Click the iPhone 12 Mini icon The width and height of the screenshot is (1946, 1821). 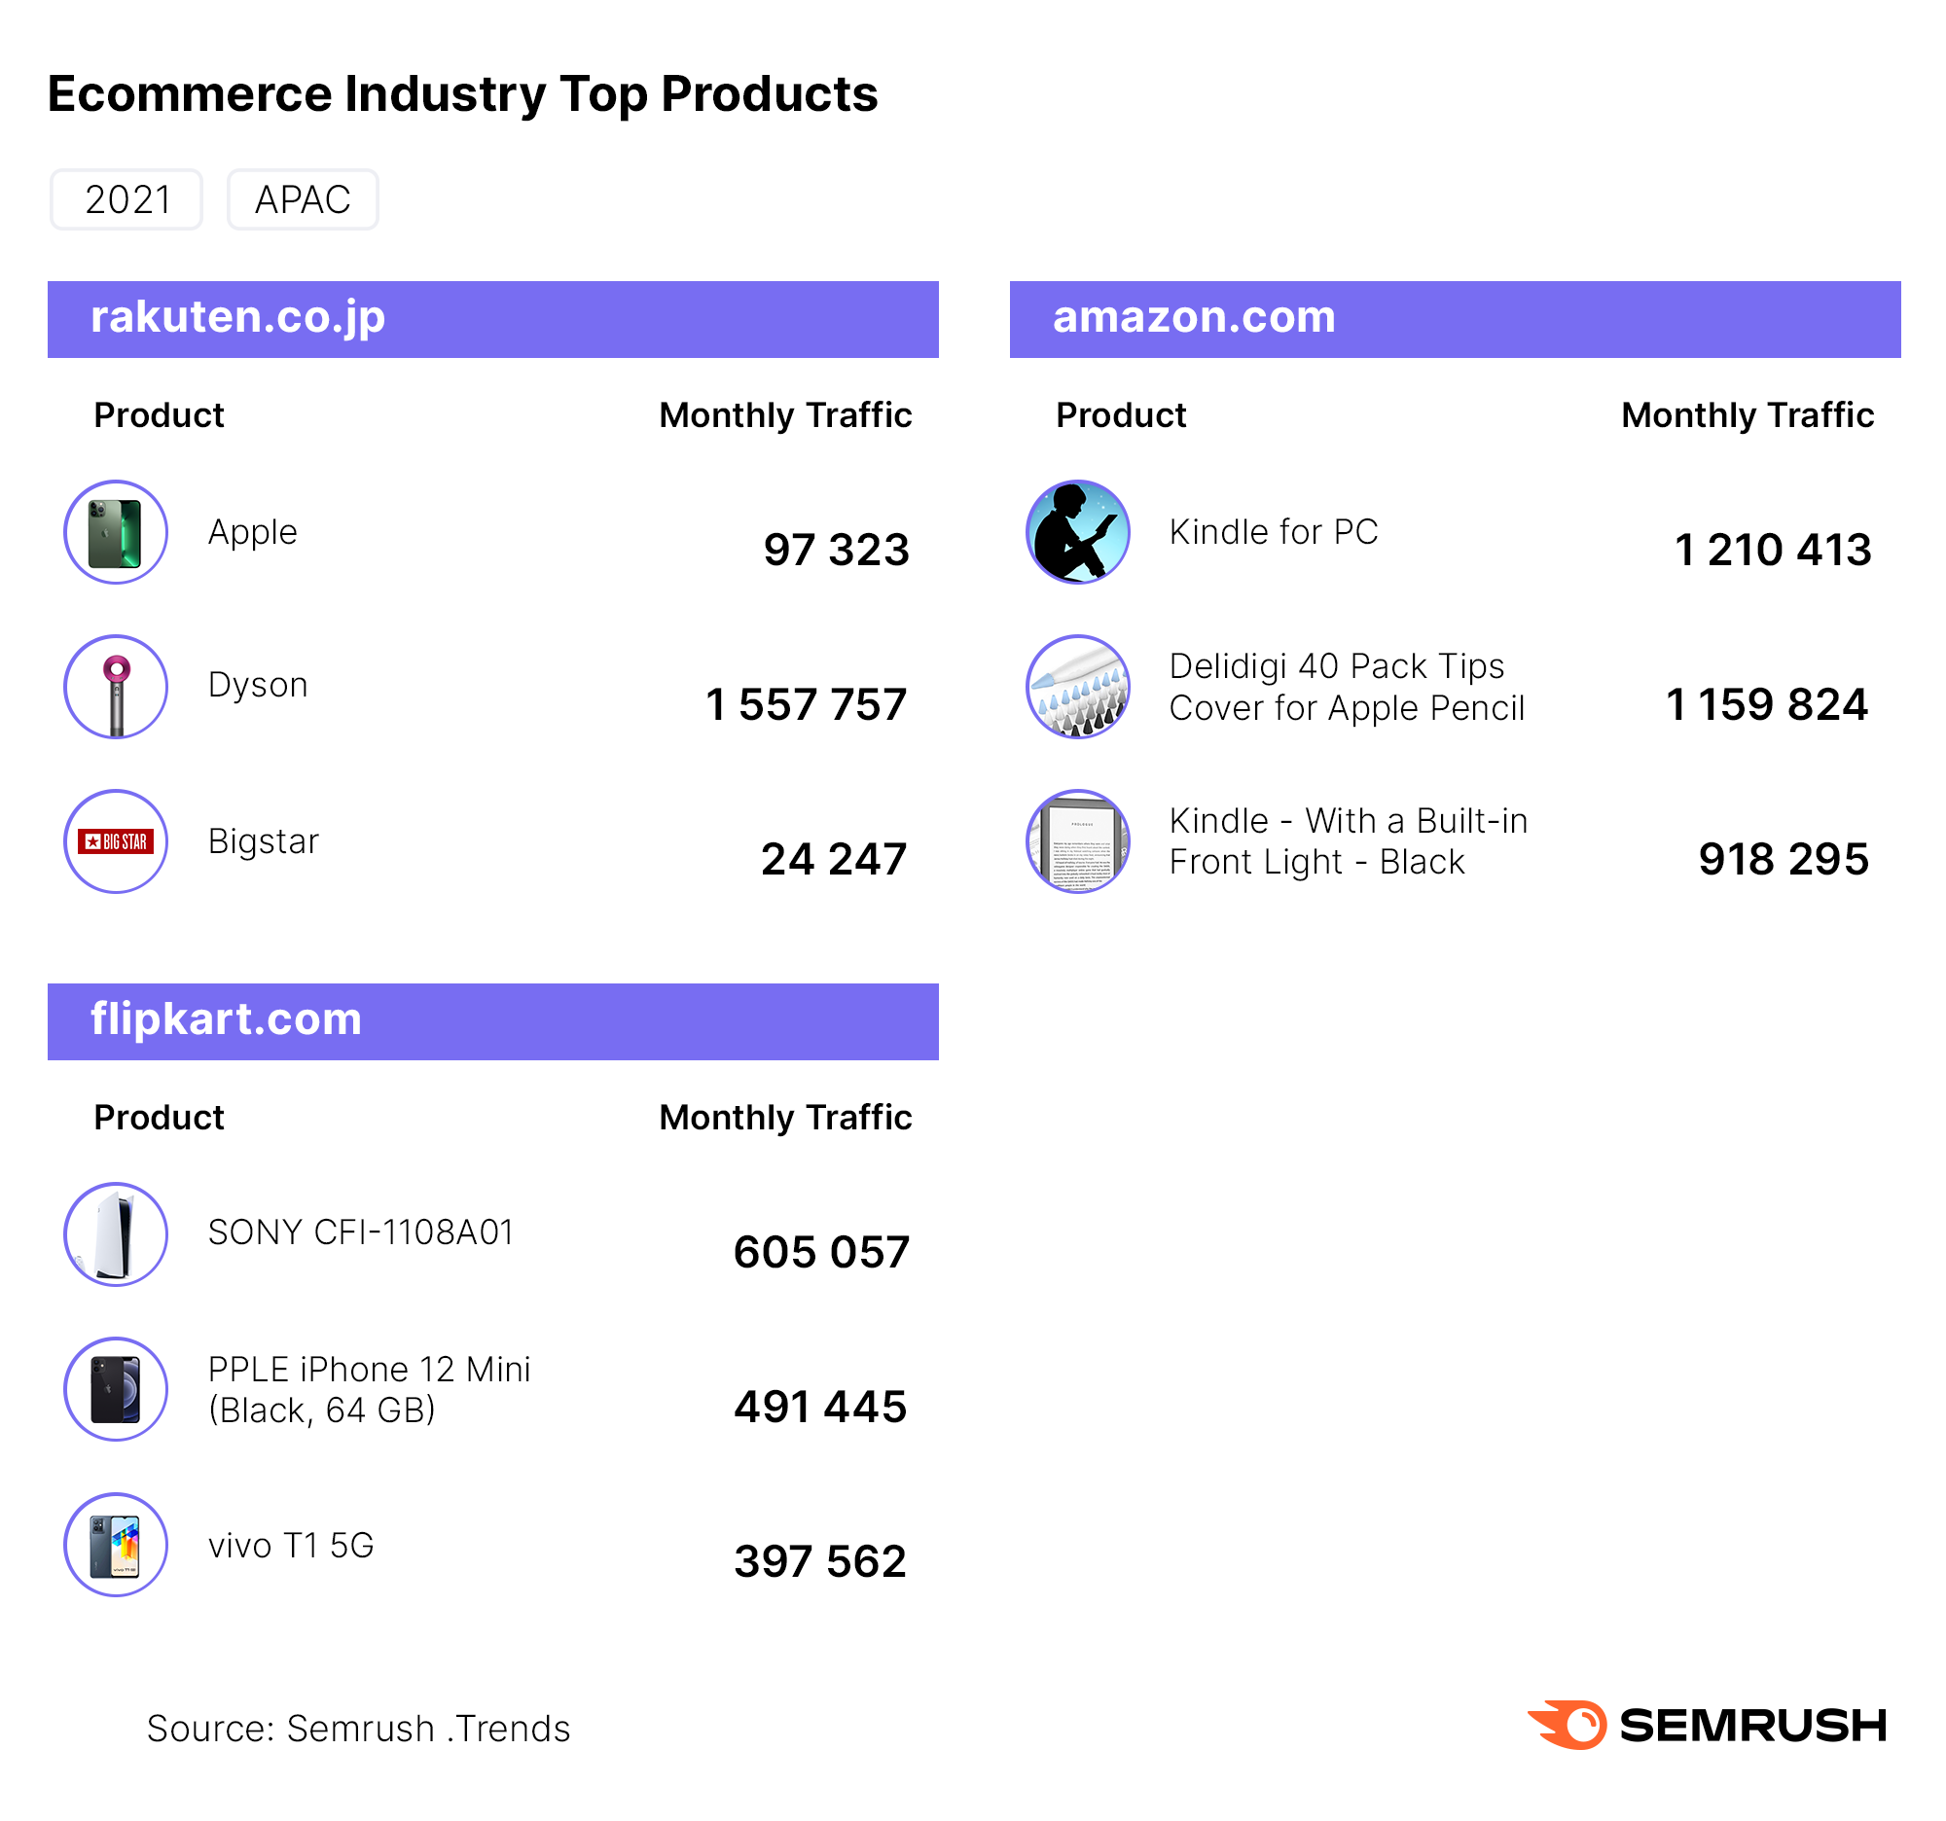click(x=116, y=1388)
